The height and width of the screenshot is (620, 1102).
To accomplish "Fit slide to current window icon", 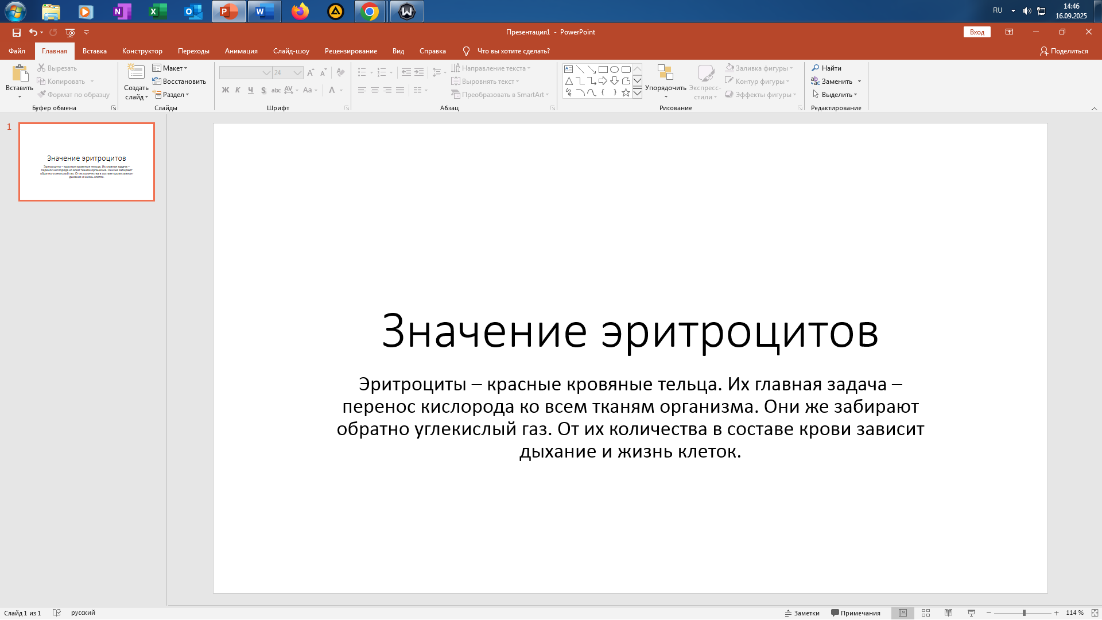I will point(1095,613).
